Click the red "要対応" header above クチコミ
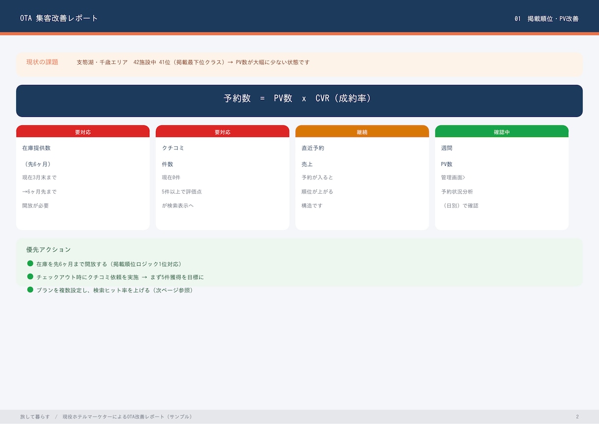The width and height of the screenshot is (599, 424). coord(222,132)
